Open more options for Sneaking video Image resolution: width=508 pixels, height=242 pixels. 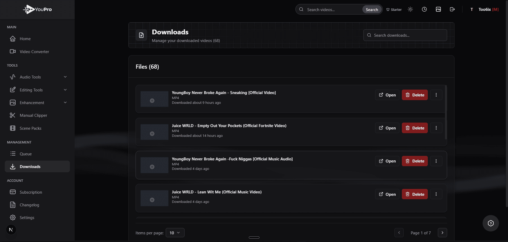point(436,95)
